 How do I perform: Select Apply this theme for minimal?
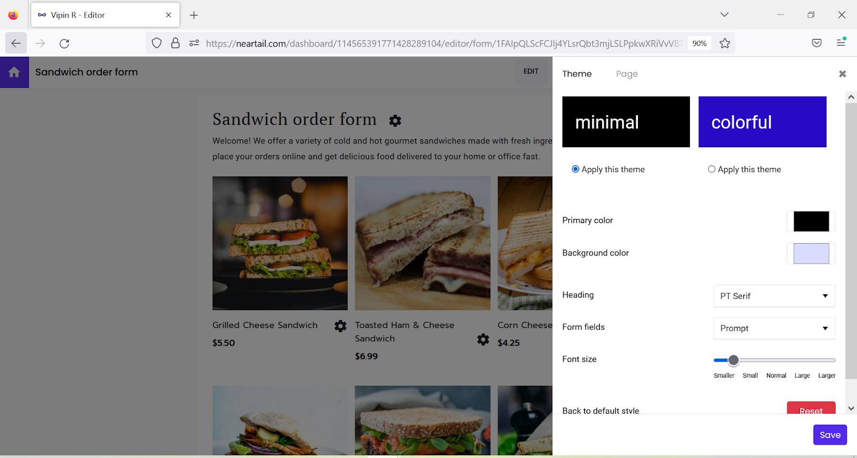click(575, 169)
